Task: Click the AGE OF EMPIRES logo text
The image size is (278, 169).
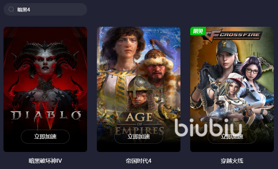Action: (139, 124)
